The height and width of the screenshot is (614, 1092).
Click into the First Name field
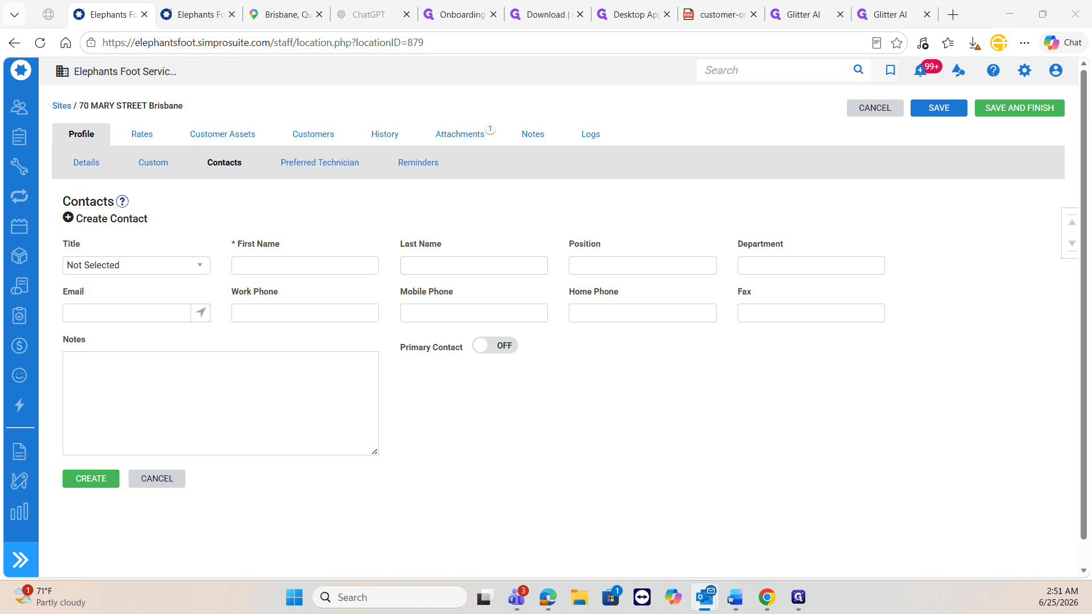(305, 265)
